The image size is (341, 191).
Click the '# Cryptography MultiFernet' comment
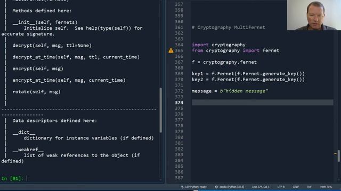click(x=229, y=27)
